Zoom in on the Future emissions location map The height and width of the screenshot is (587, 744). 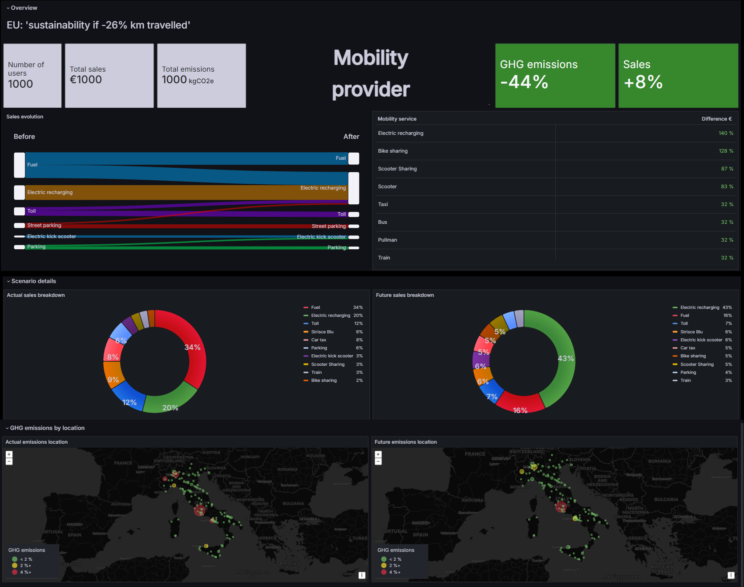(x=378, y=454)
